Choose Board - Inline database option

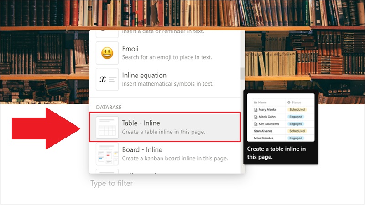click(165, 154)
